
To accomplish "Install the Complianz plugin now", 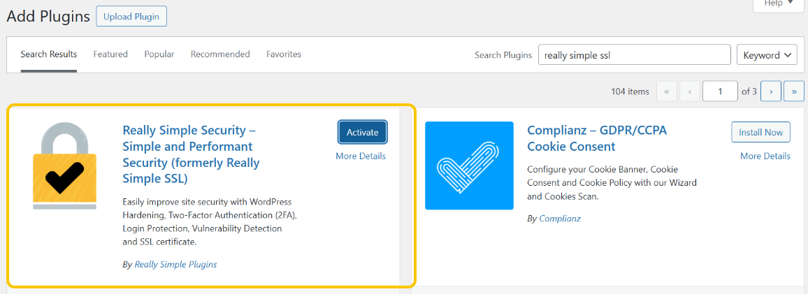I will pos(760,132).
